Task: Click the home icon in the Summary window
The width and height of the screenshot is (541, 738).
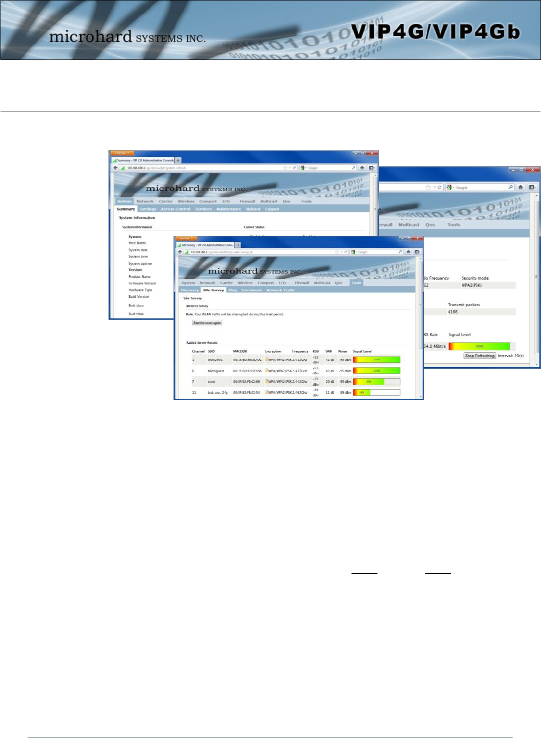Action: (362, 168)
